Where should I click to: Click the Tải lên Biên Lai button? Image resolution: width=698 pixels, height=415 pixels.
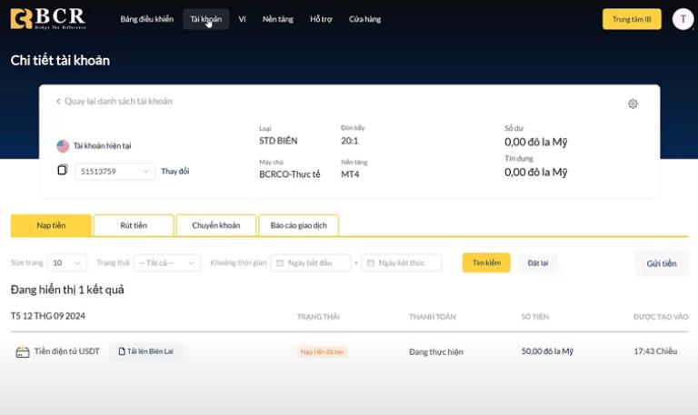(x=146, y=351)
